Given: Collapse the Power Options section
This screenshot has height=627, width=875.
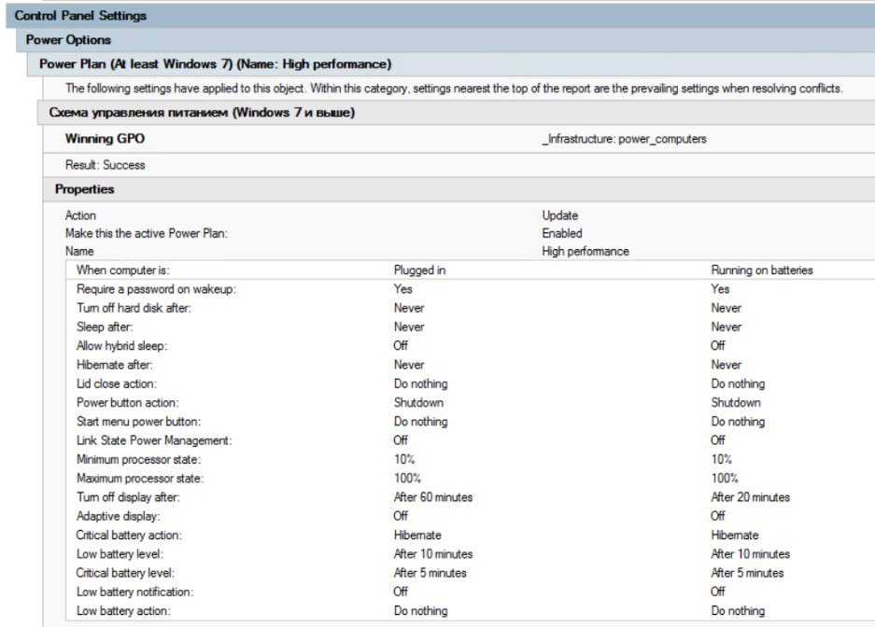Looking at the screenshot, I should coord(445,40).
